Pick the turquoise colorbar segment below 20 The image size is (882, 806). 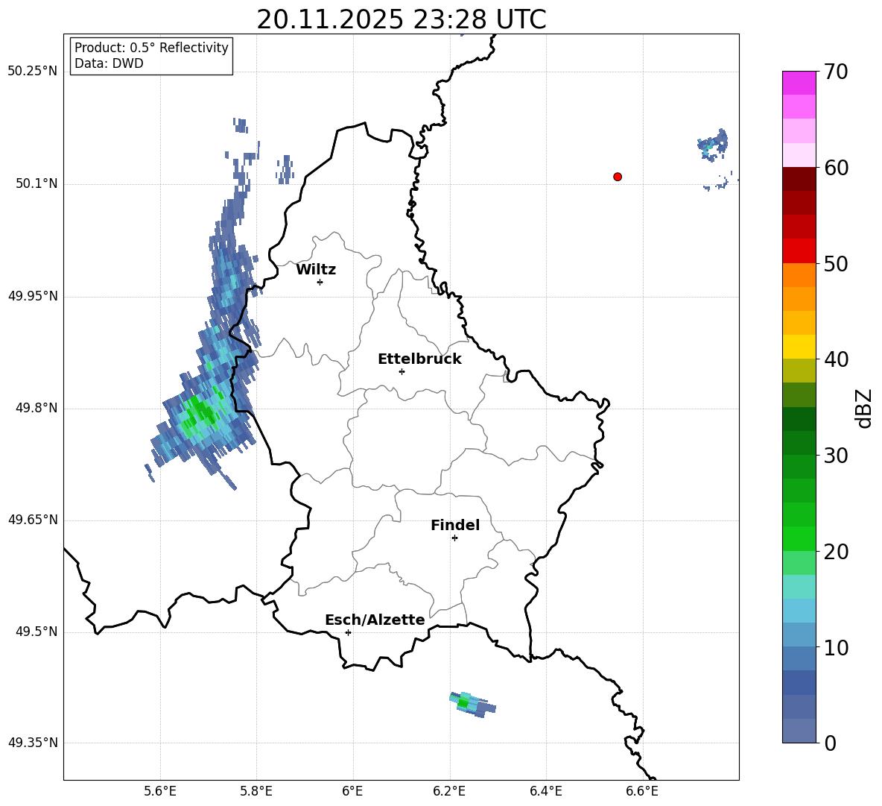click(x=799, y=587)
